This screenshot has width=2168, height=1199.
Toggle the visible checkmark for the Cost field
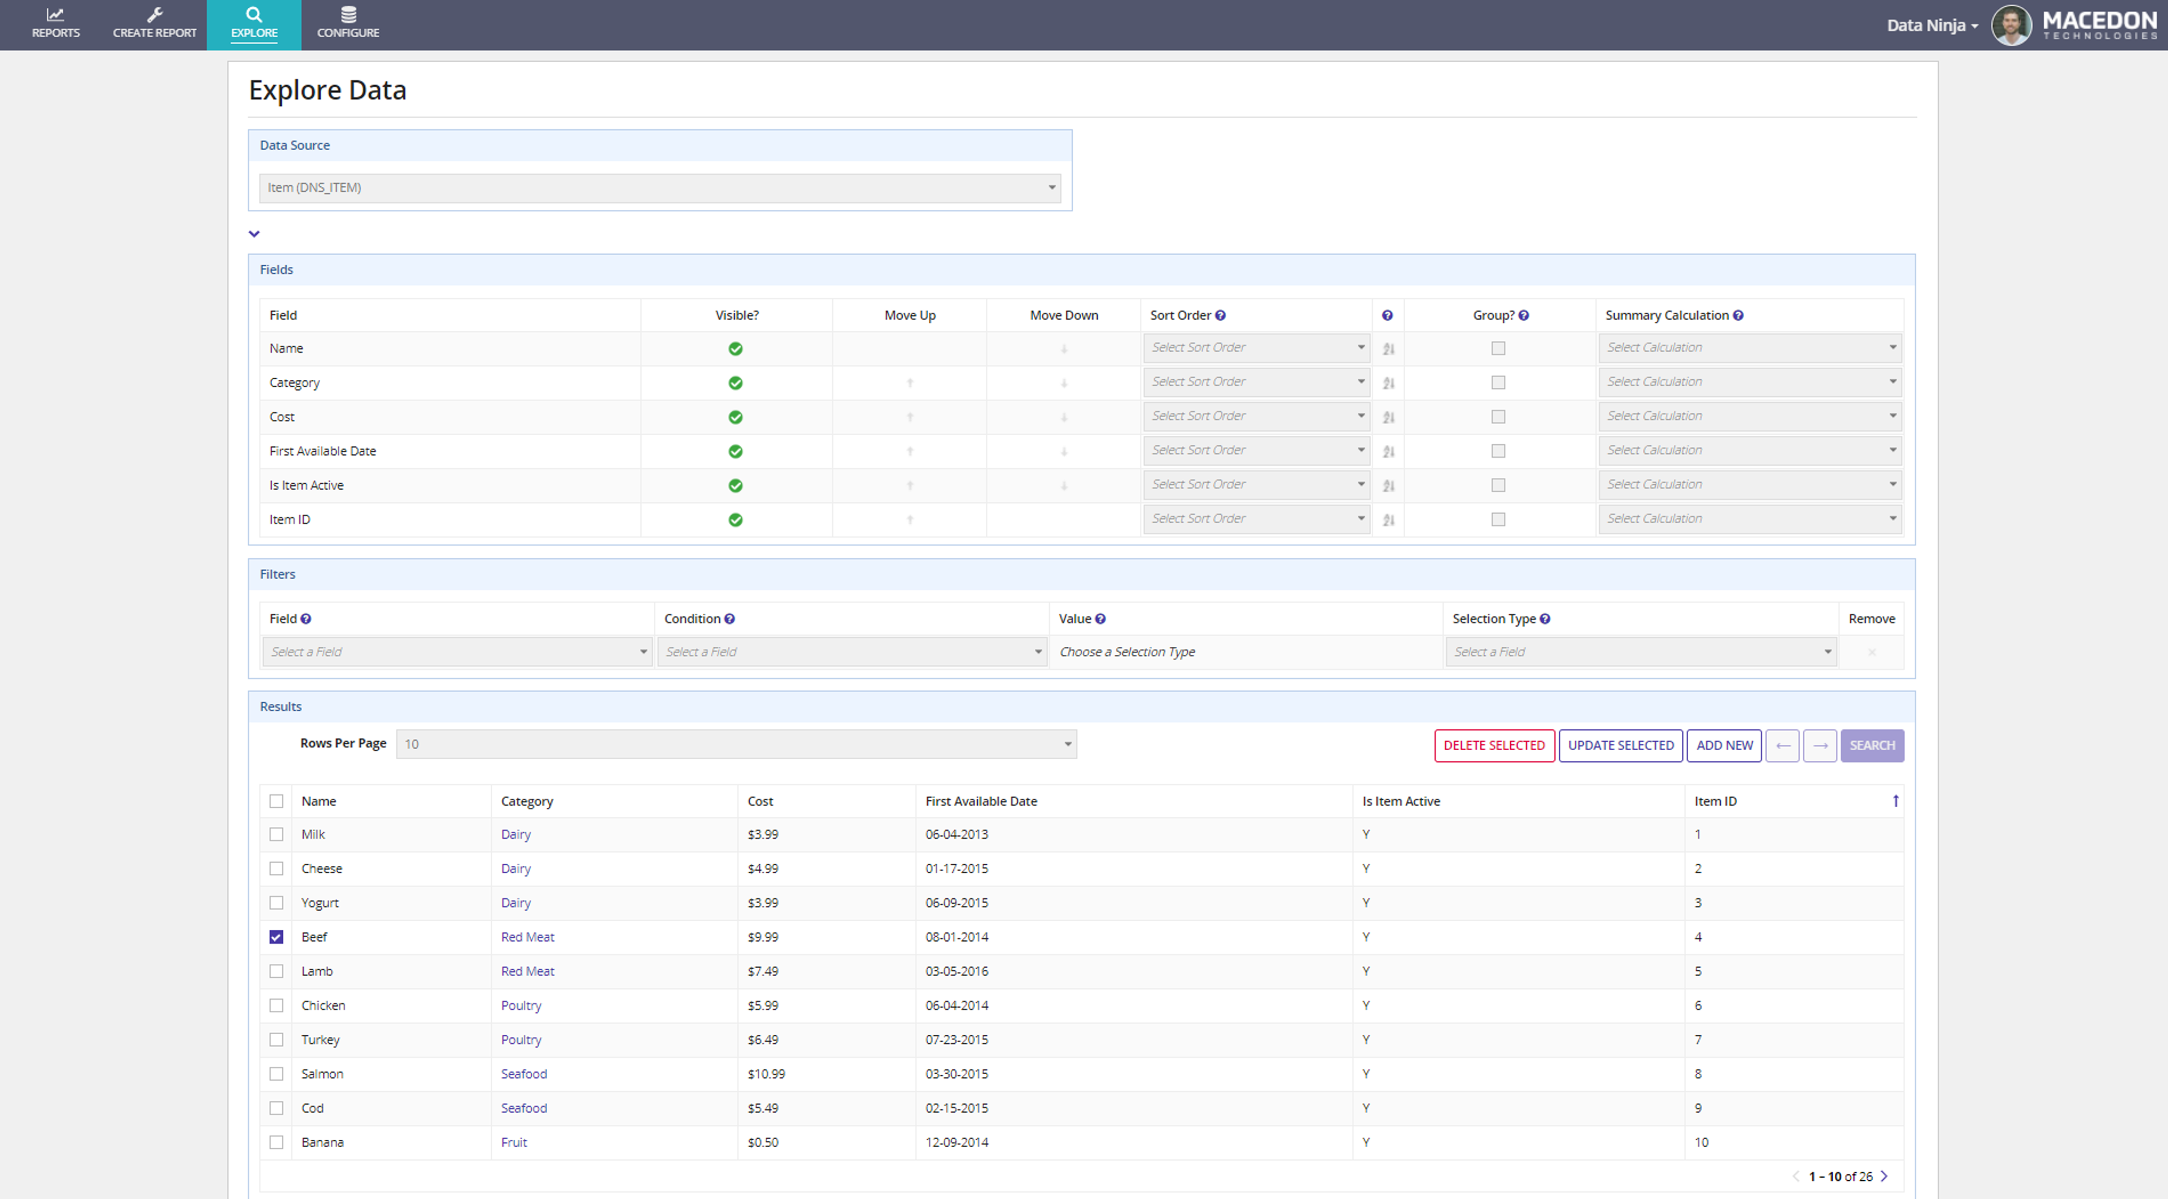click(736, 417)
